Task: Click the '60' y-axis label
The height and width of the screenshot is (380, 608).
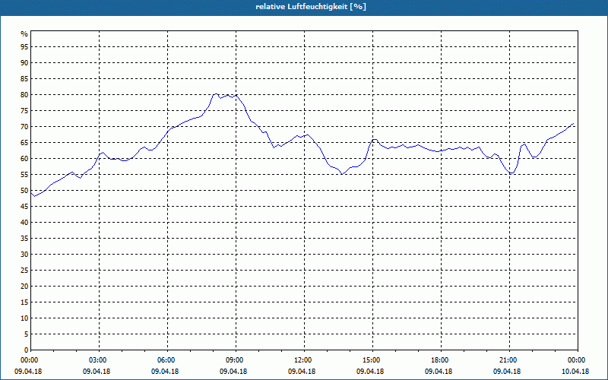Action: [x=24, y=159]
